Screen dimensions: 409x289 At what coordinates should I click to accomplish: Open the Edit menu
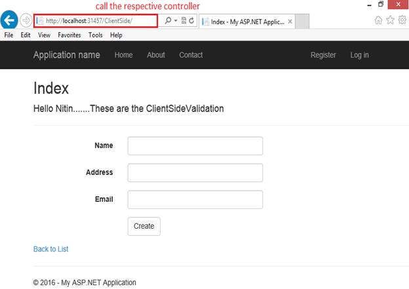point(26,35)
